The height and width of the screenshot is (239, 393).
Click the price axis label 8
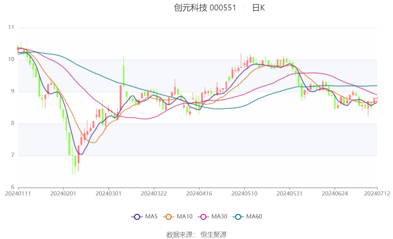[12, 123]
